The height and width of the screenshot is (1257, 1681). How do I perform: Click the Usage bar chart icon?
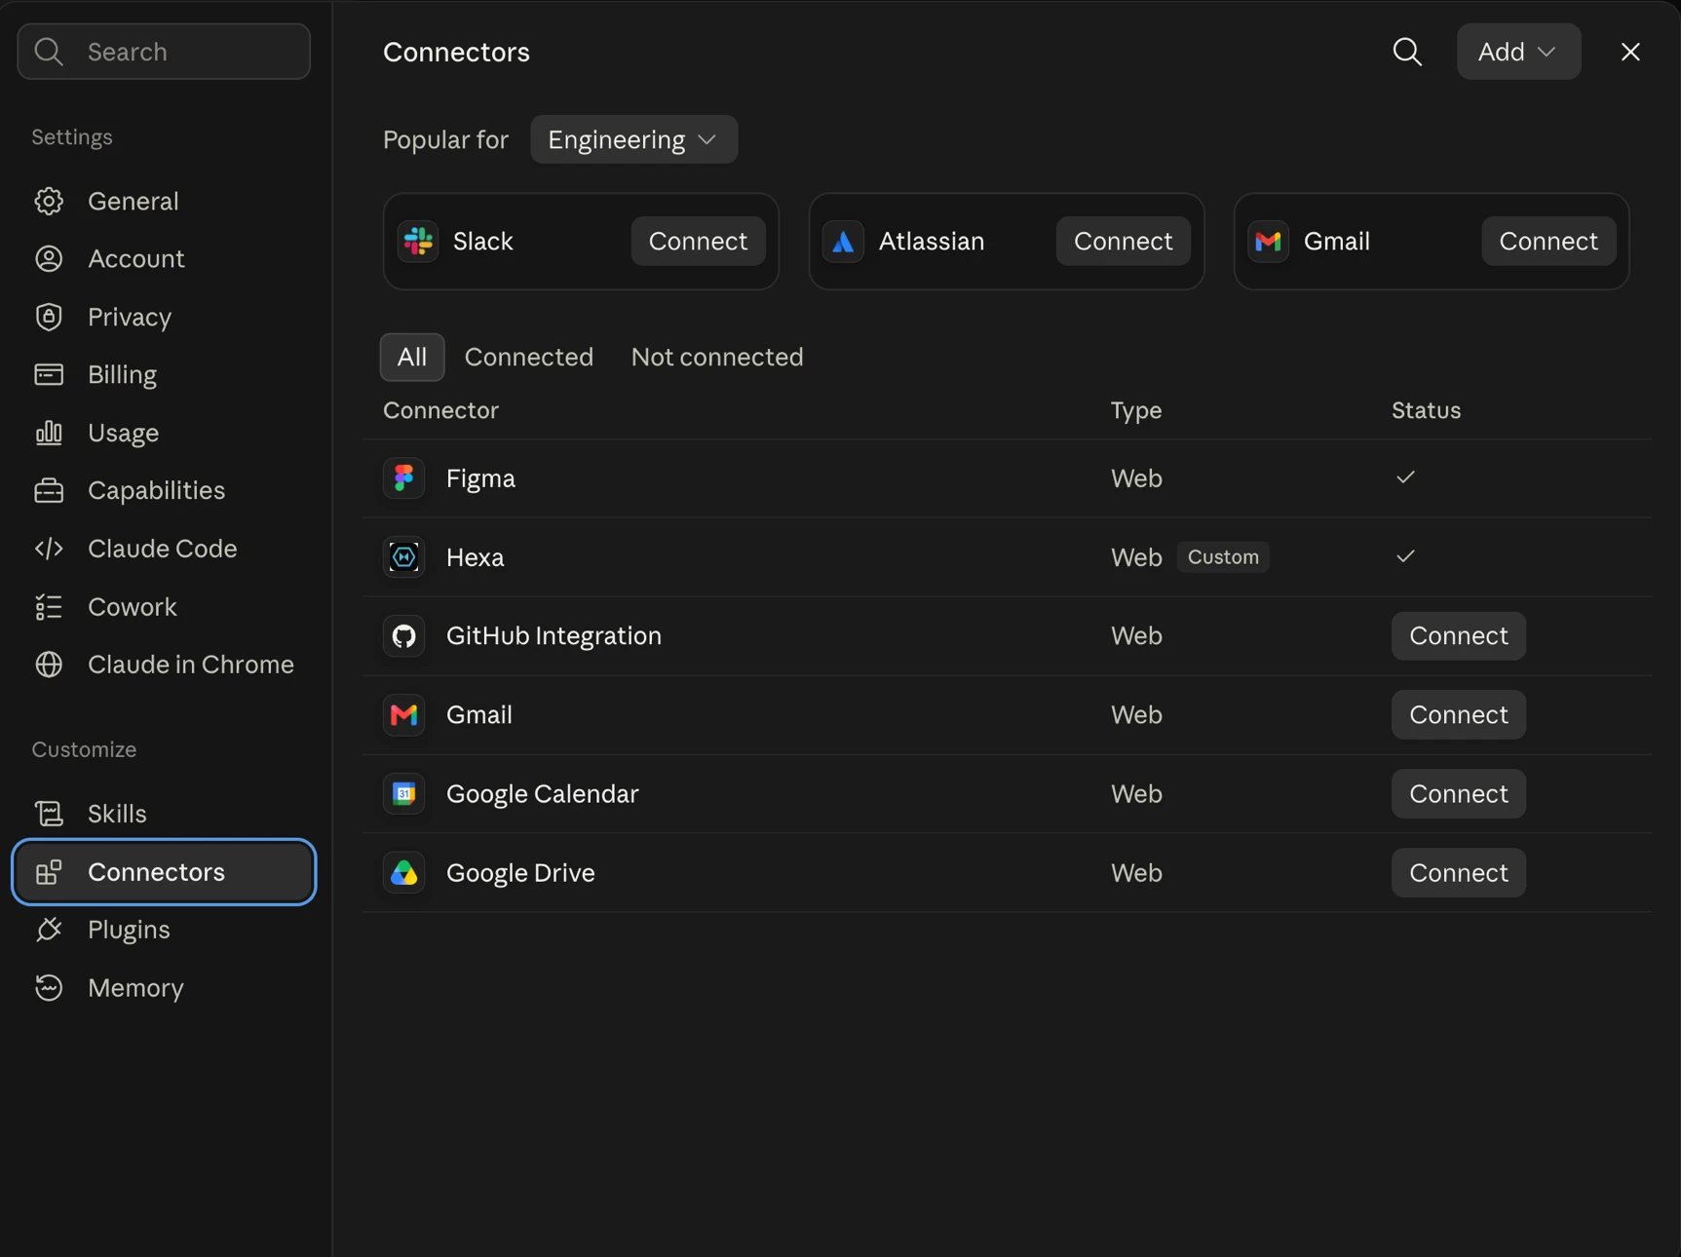point(49,433)
